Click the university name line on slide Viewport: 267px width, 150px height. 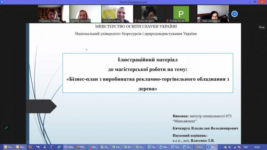(x=136, y=34)
